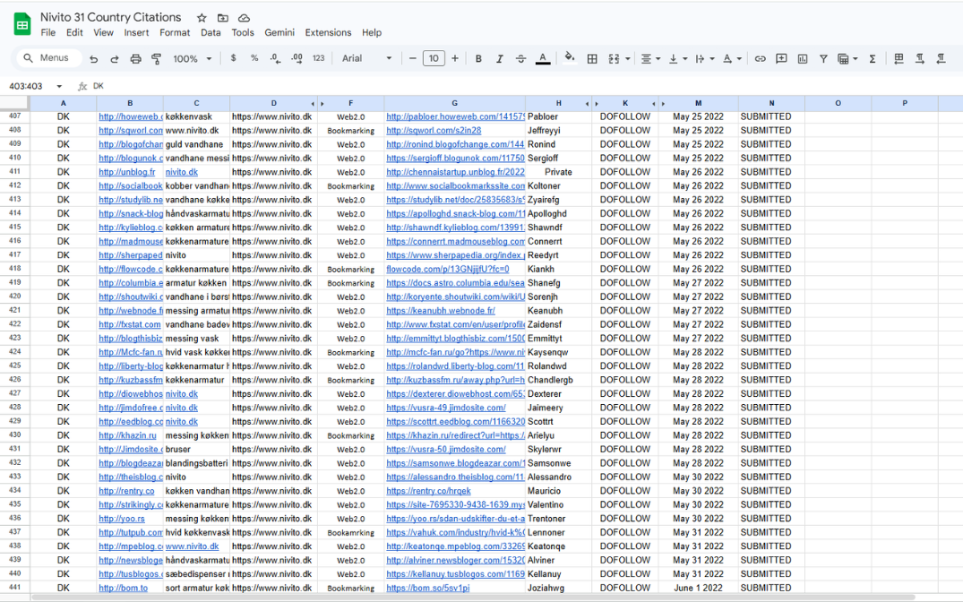Open the Arial font dropdown
This screenshot has width=963, height=602.
click(x=367, y=59)
